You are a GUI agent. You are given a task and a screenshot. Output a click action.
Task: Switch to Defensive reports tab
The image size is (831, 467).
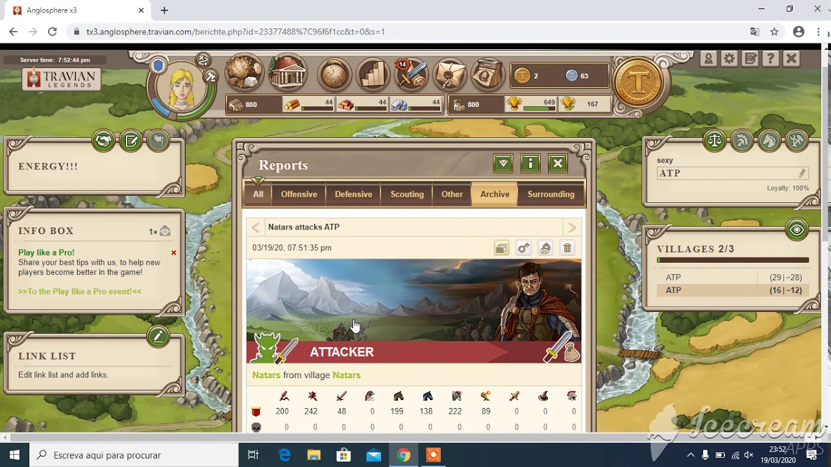coord(354,194)
